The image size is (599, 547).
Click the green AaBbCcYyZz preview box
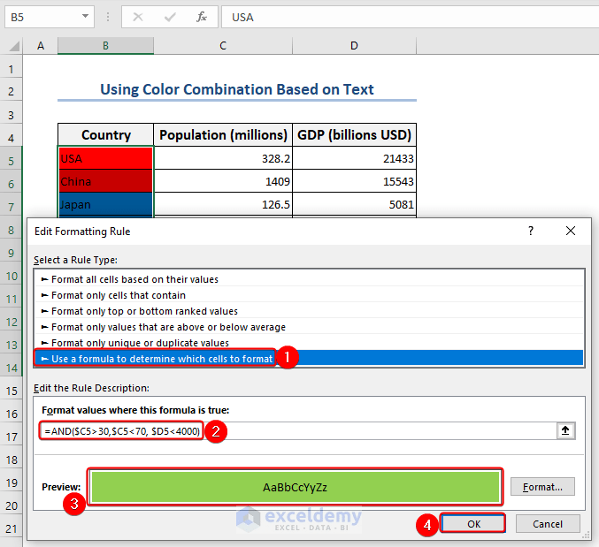296,487
